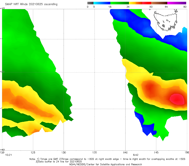Screen dimensions: 189x166
Task: Click the note line about GMT times
Action: [107, 159]
